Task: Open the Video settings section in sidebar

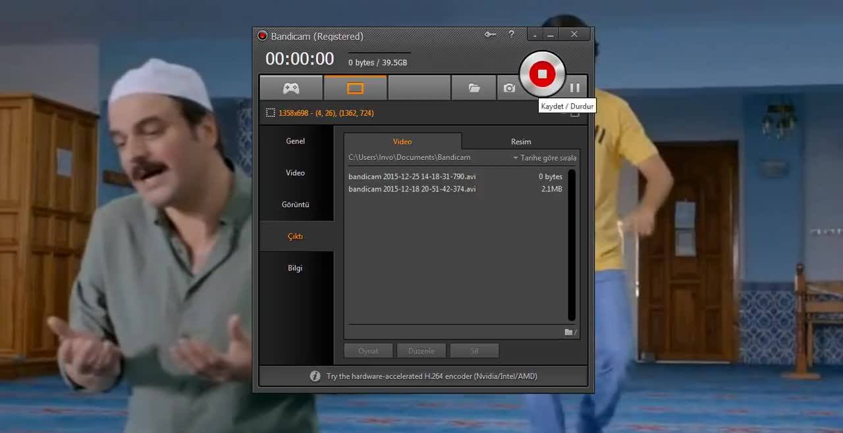Action: point(296,172)
